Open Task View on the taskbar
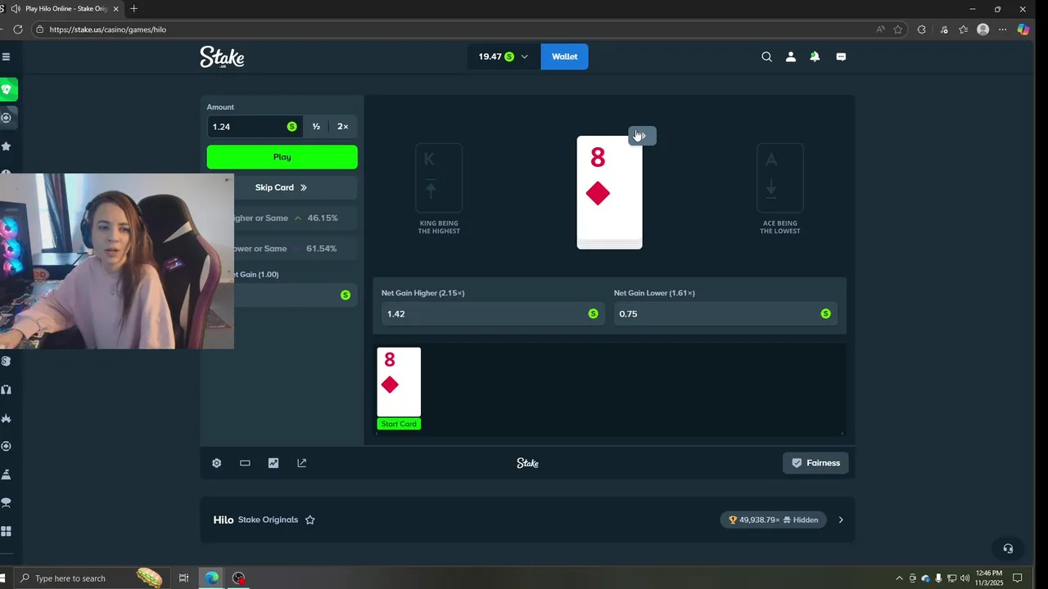Image resolution: width=1048 pixels, height=589 pixels. click(x=183, y=578)
